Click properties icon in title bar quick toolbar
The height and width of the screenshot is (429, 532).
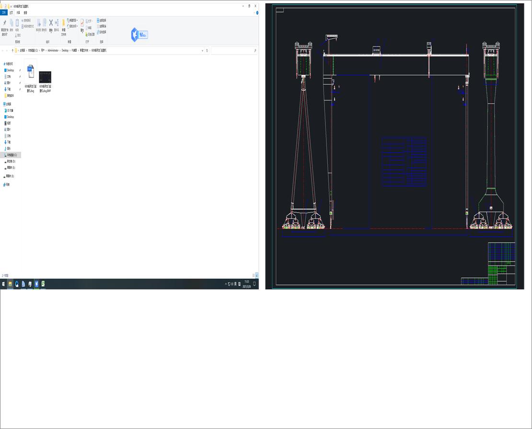coord(5,6)
